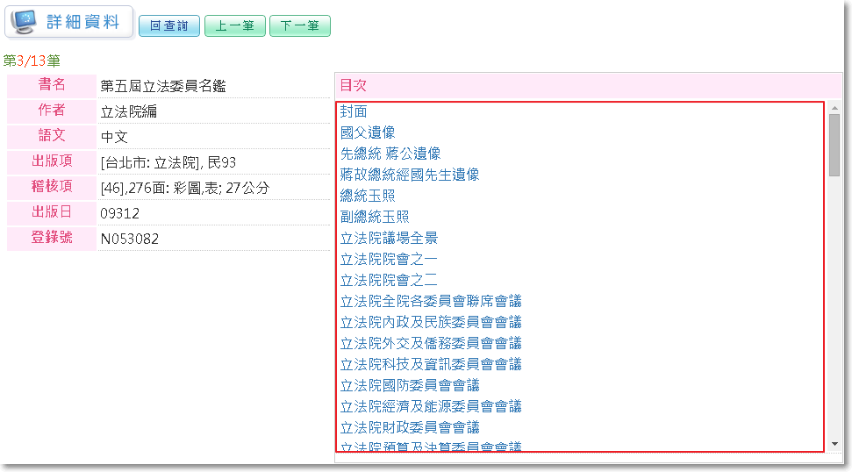852x472 pixels.
Task: Select 立法院院會之二 link
Action: point(389,280)
